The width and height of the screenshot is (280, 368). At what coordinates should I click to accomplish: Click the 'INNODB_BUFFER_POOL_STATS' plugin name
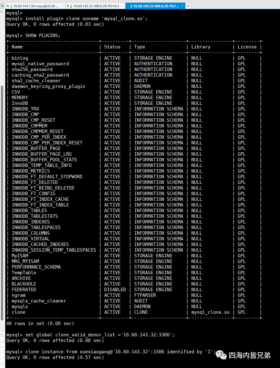tap(44, 160)
